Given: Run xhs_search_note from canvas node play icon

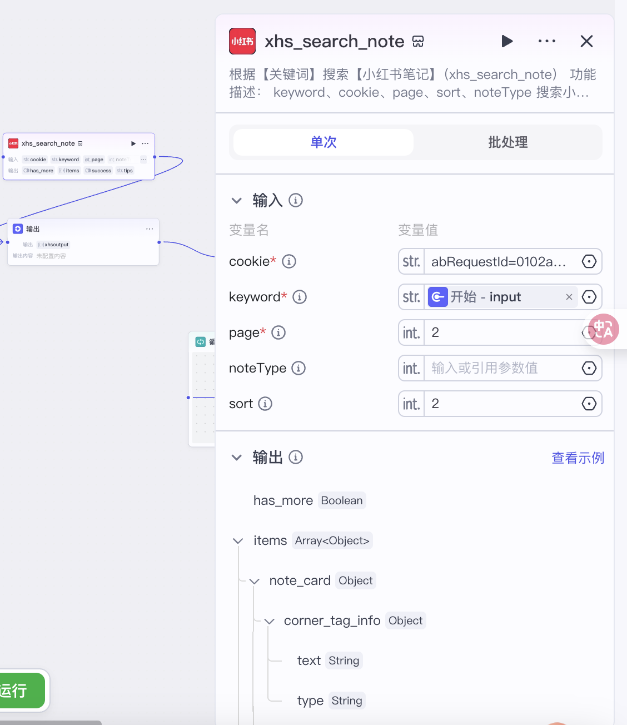Looking at the screenshot, I should [x=133, y=143].
